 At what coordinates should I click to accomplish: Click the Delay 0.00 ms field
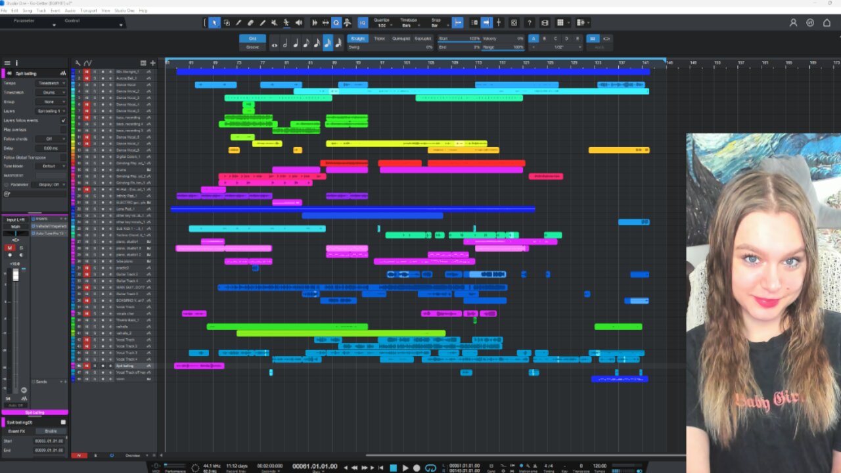[x=51, y=148]
